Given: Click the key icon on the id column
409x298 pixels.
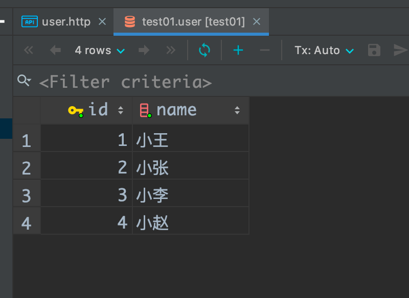Looking at the screenshot, I should click(75, 110).
